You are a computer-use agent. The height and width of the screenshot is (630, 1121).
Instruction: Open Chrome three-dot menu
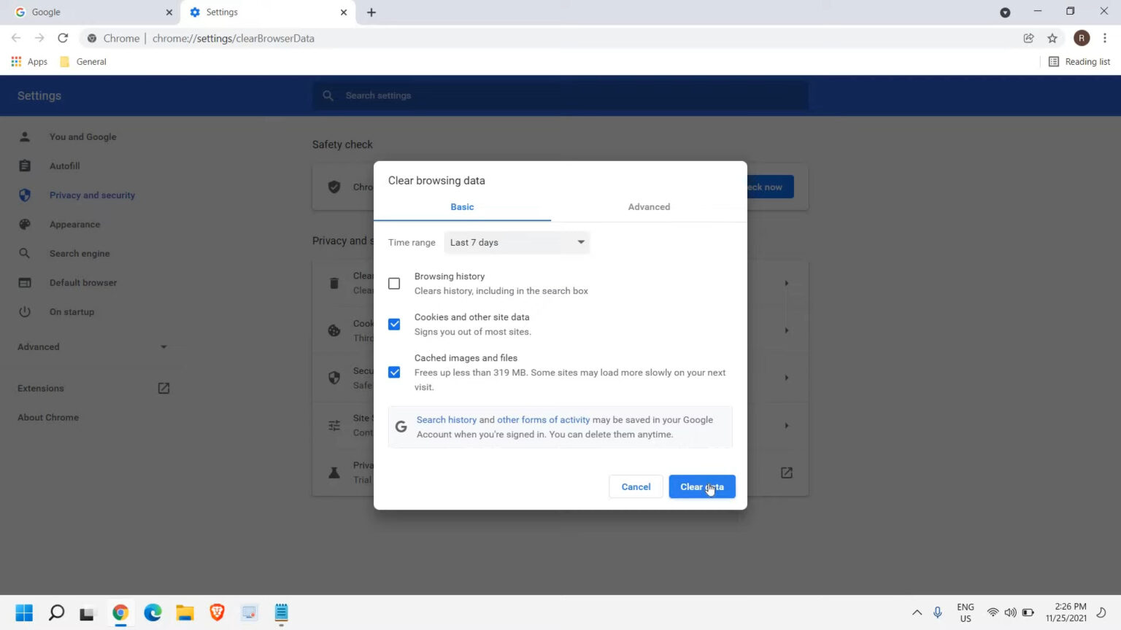point(1105,39)
